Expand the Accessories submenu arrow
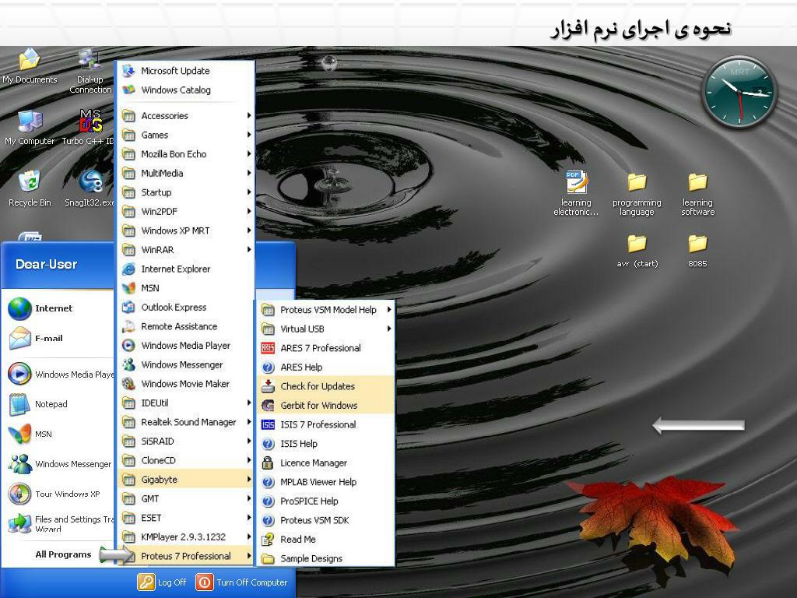Image resolution: width=797 pixels, height=598 pixels. click(249, 115)
